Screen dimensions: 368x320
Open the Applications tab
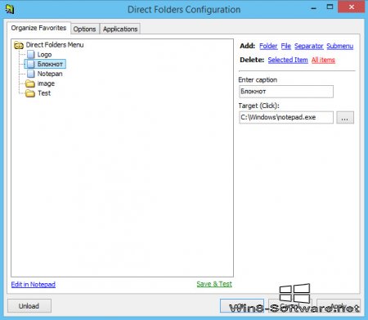tap(120, 29)
